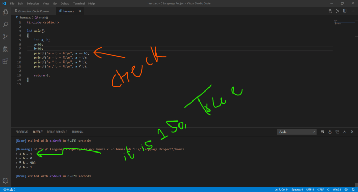Click the int main() line
The image size is (358, 192).
point(36,31)
